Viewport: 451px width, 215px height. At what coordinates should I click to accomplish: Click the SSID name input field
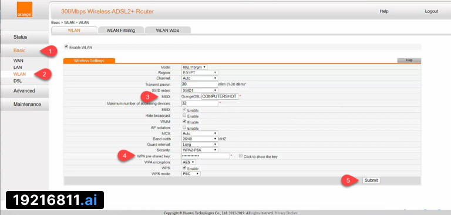(220, 96)
